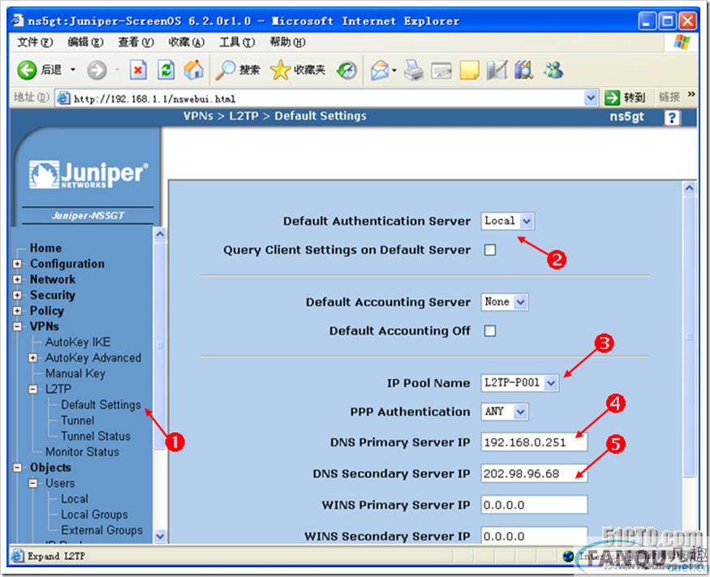Open the PPP Authentication dropdown
The width and height of the screenshot is (710, 577).
(x=505, y=411)
